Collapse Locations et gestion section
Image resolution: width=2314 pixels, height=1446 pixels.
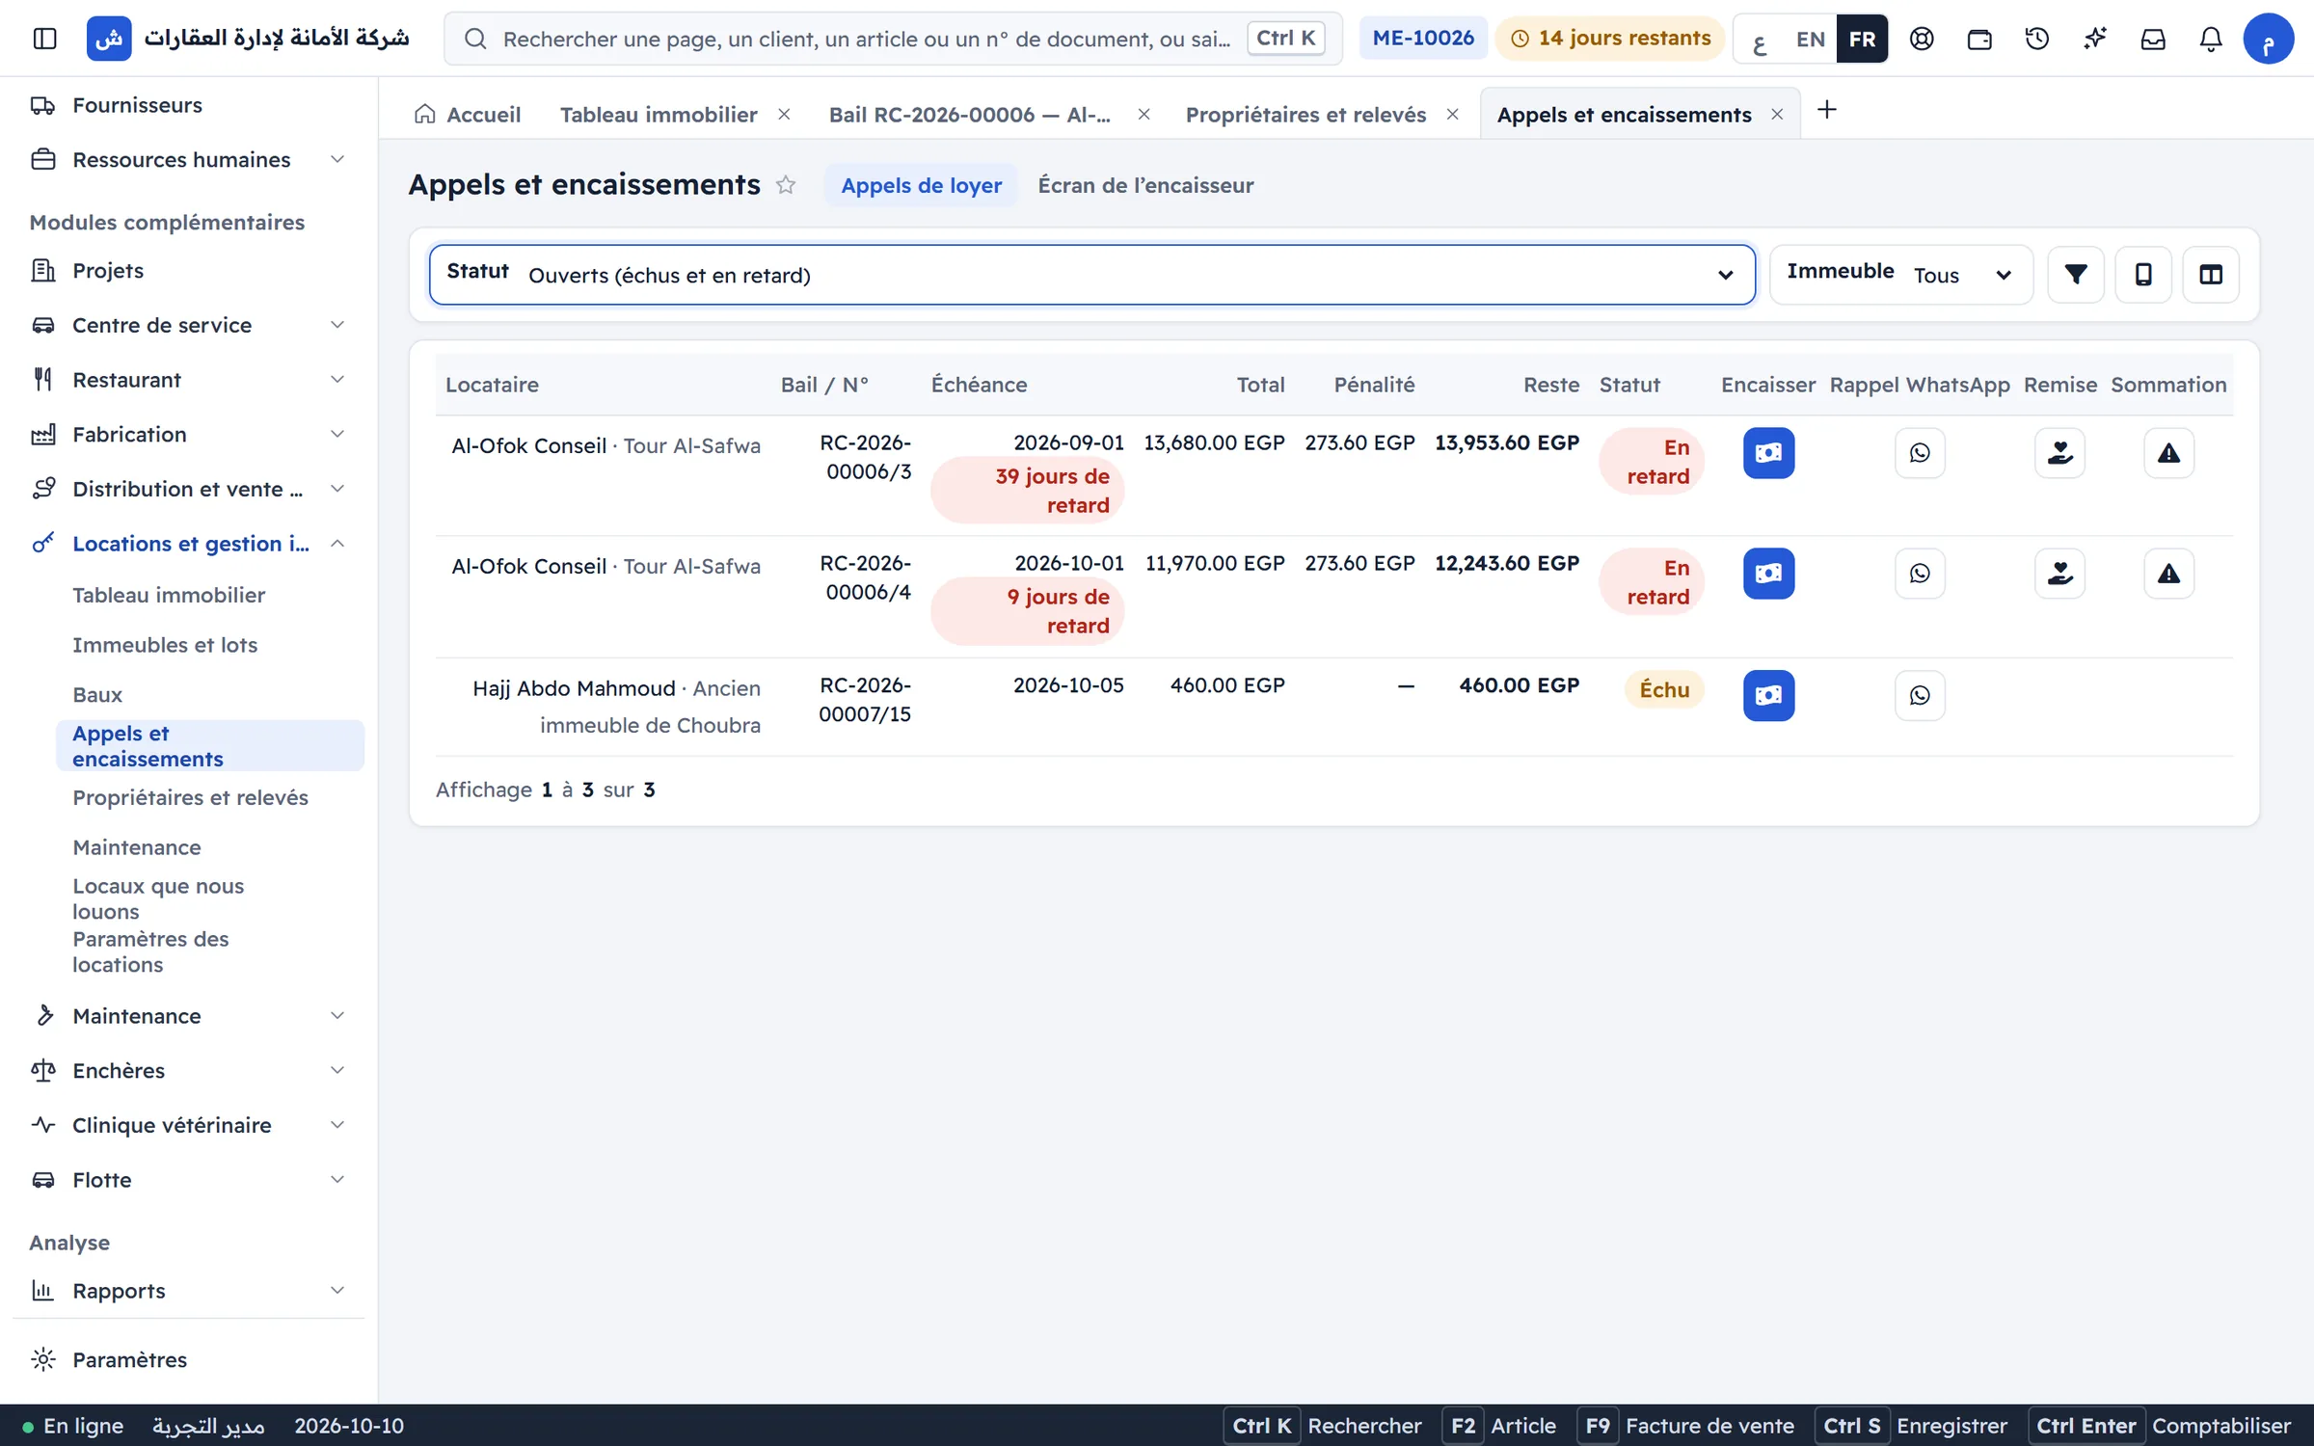coord(188,544)
